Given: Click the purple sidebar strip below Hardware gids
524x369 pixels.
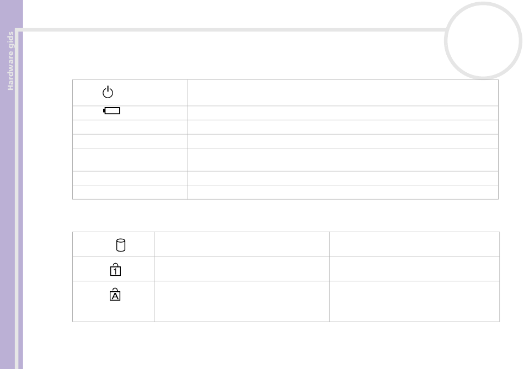Looking at the screenshot, I should 12,227.
